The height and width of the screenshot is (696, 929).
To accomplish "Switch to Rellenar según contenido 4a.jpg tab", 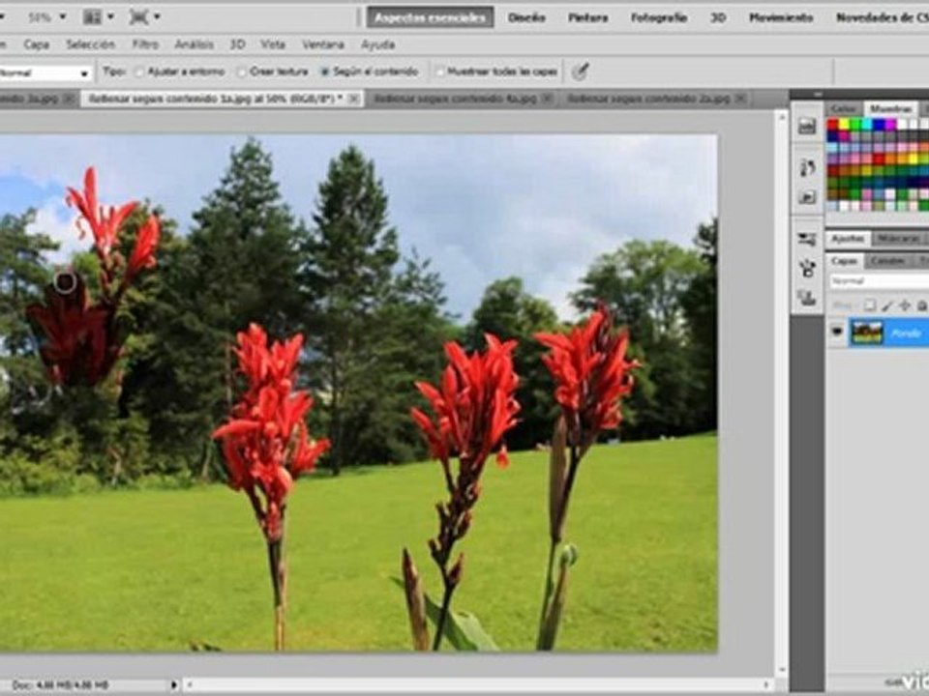I will coord(455,99).
